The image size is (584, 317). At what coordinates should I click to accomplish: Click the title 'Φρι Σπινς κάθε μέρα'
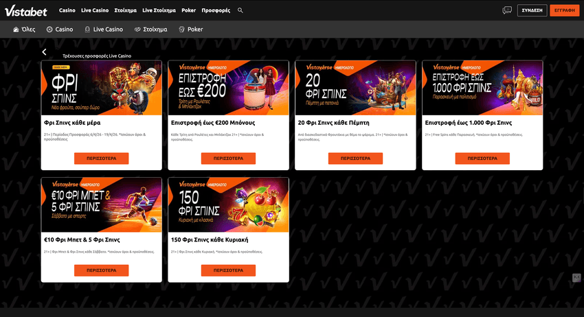click(x=72, y=123)
